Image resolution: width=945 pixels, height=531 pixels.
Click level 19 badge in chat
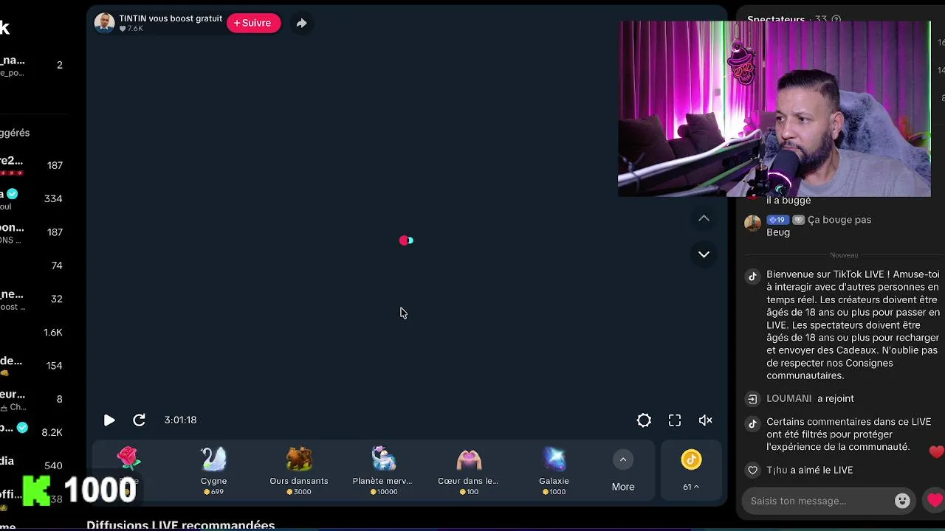point(777,220)
